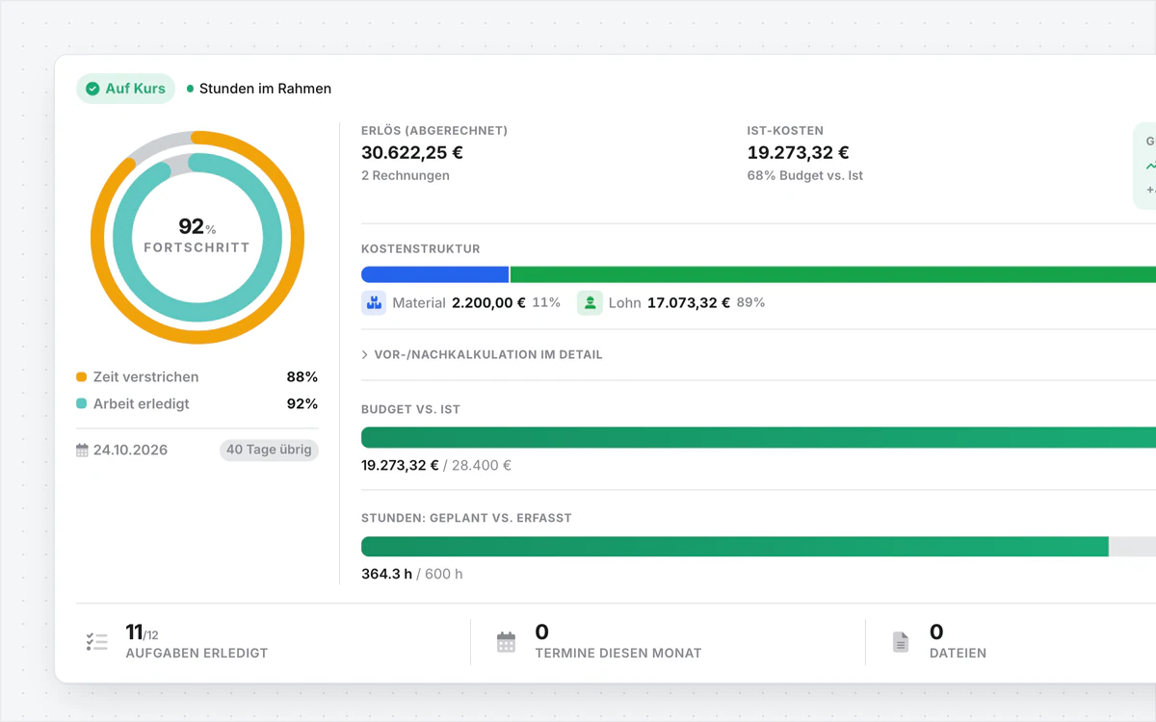
Task: Click the Kostenstruktur heading
Action: coord(421,248)
